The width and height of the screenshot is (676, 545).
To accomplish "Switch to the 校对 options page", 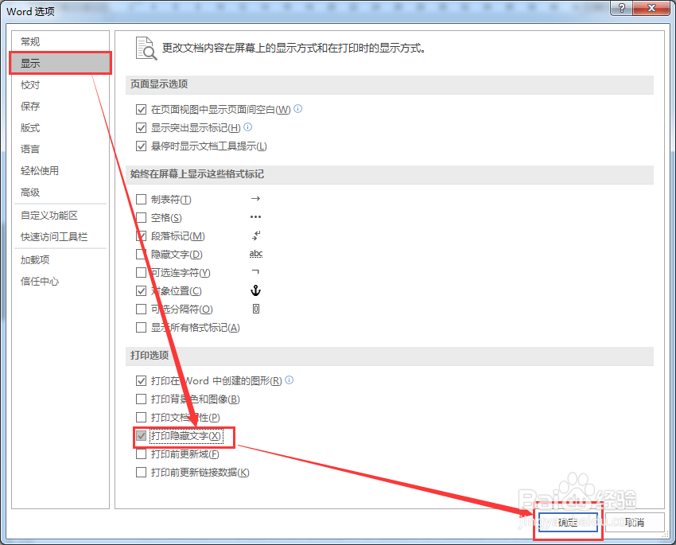I will pos(30,84).
